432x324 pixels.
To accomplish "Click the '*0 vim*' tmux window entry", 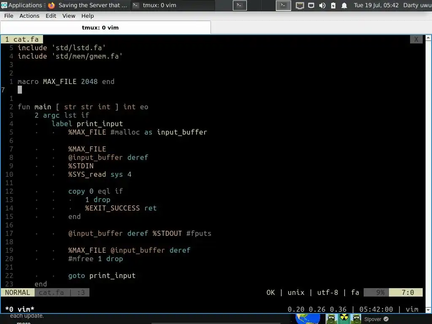I will (x=19, y=309).
